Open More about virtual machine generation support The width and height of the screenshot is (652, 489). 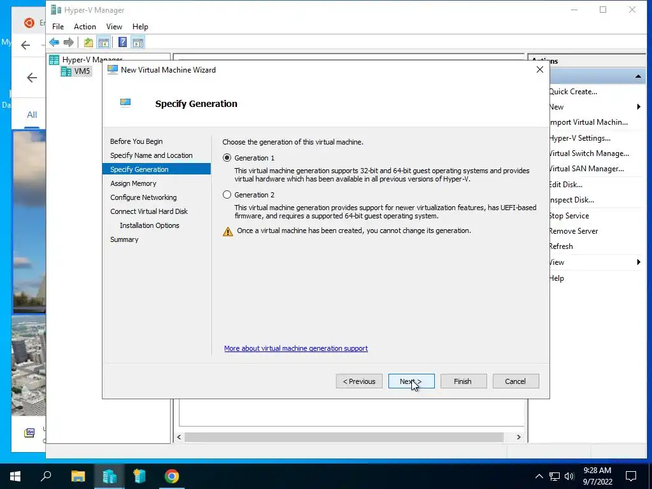(x=296, y=348)
